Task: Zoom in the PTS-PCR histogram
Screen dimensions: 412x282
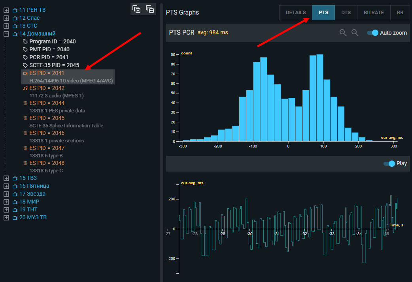Action: point(355,33)
